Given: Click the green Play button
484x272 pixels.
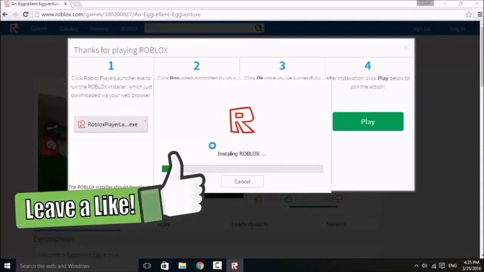Looking at the screenshot, I should tap(368, 122).
